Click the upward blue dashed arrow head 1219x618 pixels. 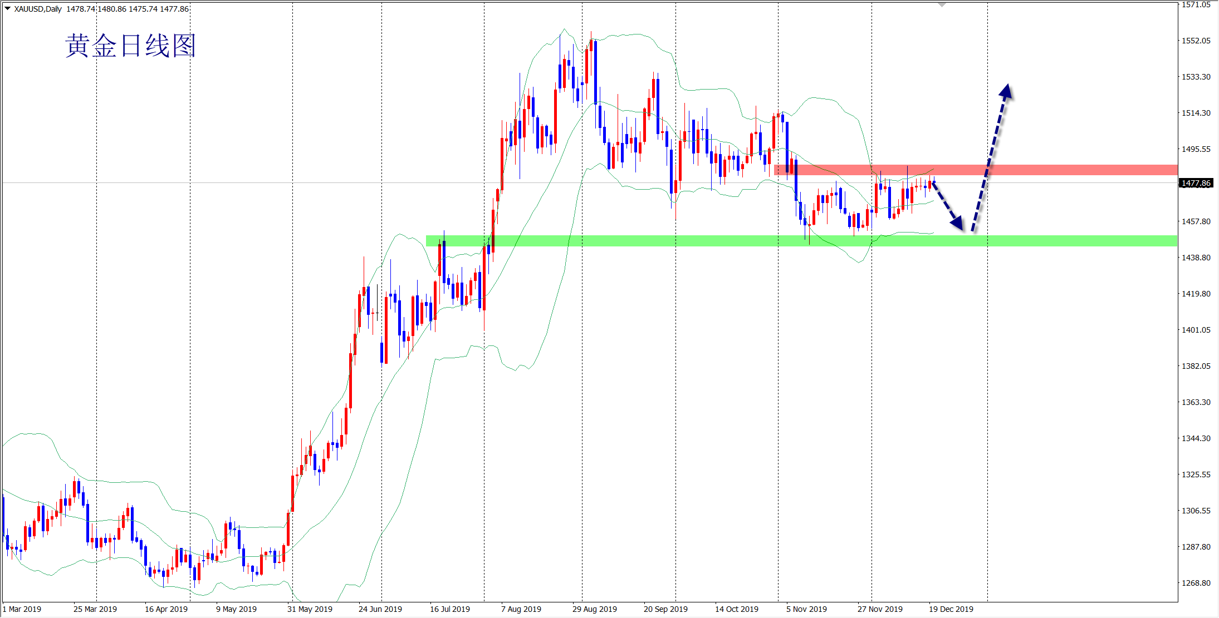click(x=1006, y=91)
